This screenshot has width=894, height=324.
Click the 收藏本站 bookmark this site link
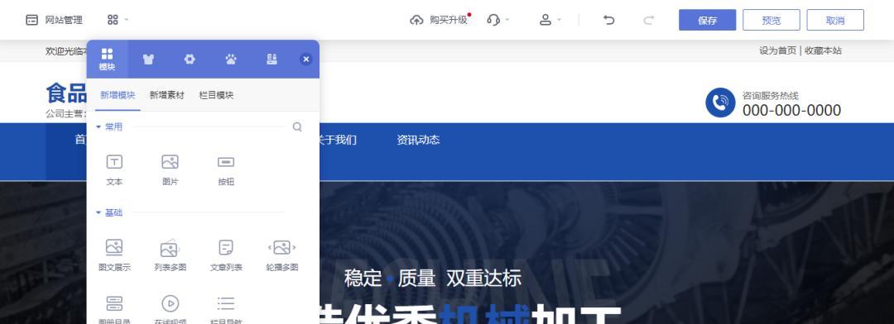(823, 50)
